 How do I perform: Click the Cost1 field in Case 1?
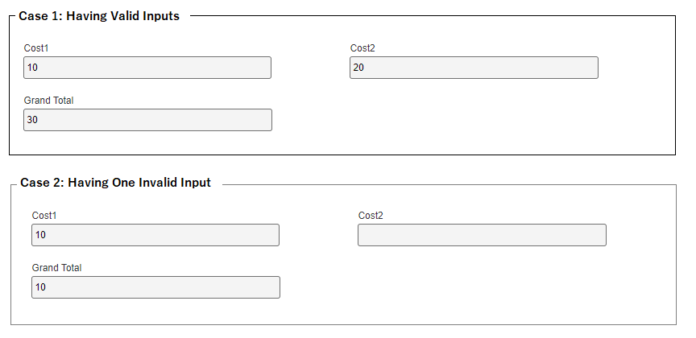pos(147,68)
